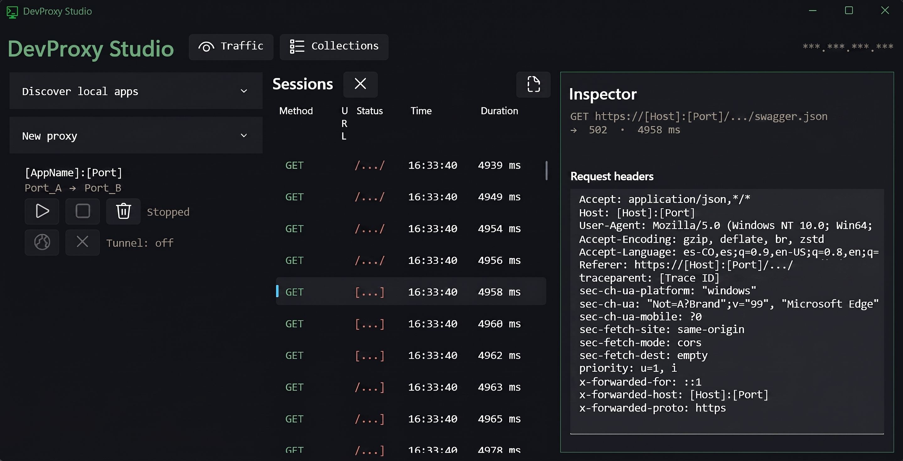Click the Status column header
Image resolution: width=903 pixels, height=461 pixels.
point(370,111)
